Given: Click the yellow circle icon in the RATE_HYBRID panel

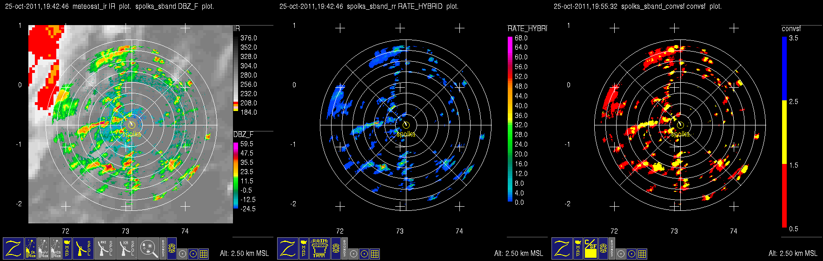Looking at the screenshot, I should coord(364,254).
